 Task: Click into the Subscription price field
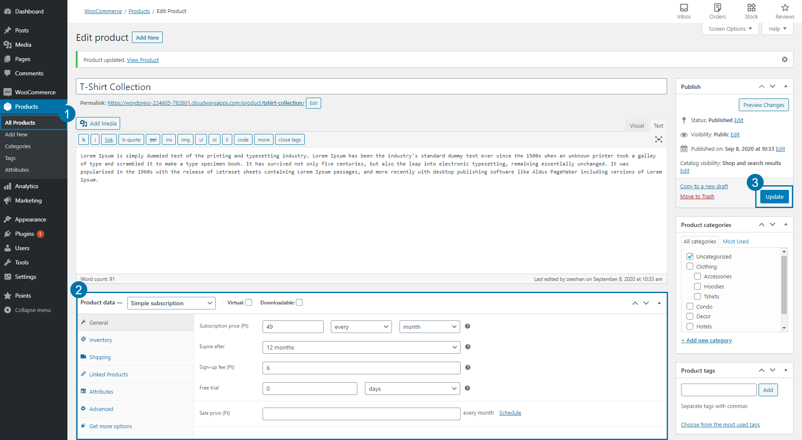click(x=293, y=327)
